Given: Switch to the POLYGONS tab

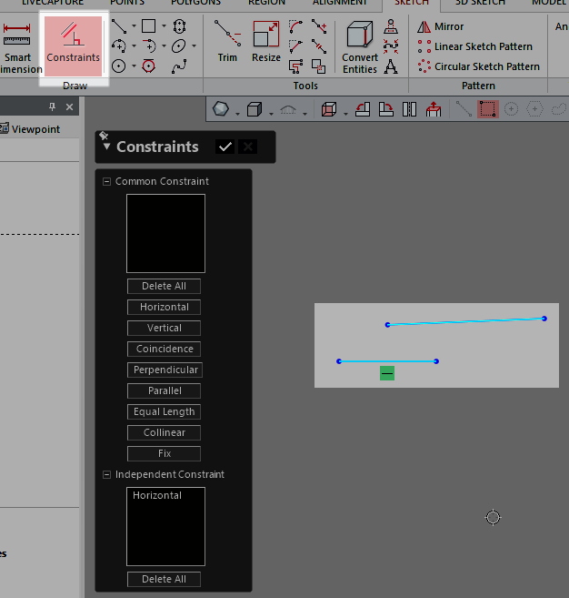Looking at the screenshot, I should (195, 3).
